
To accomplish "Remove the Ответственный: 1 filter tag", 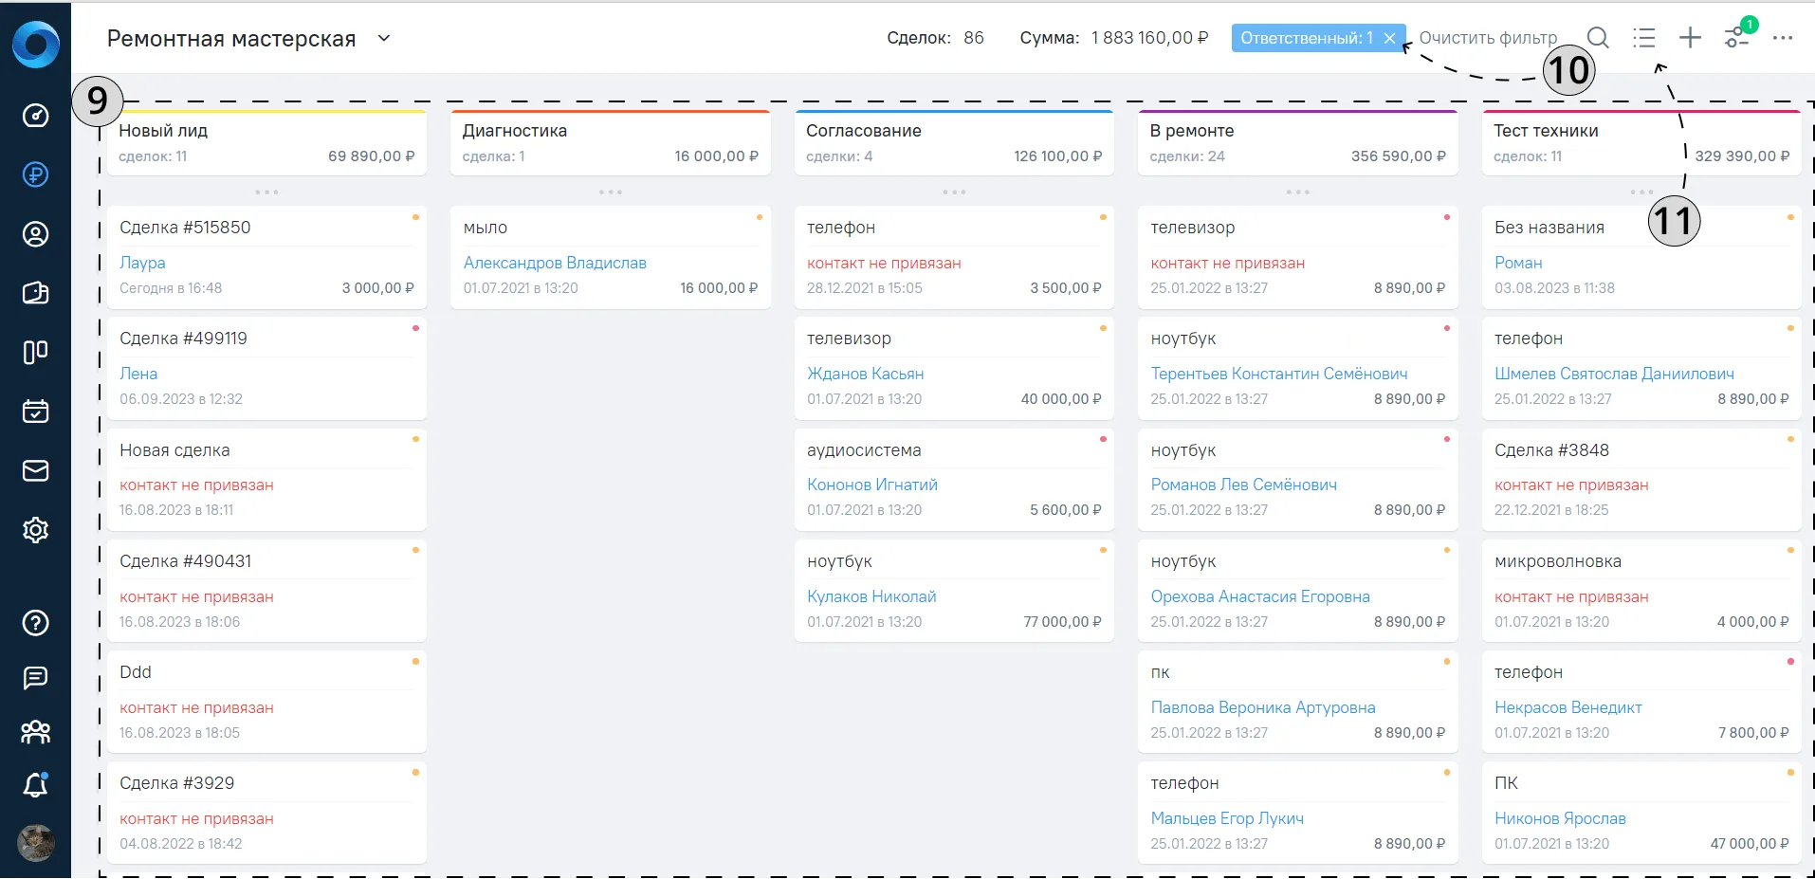I will pyautogui.click(x=1389, y=38).
